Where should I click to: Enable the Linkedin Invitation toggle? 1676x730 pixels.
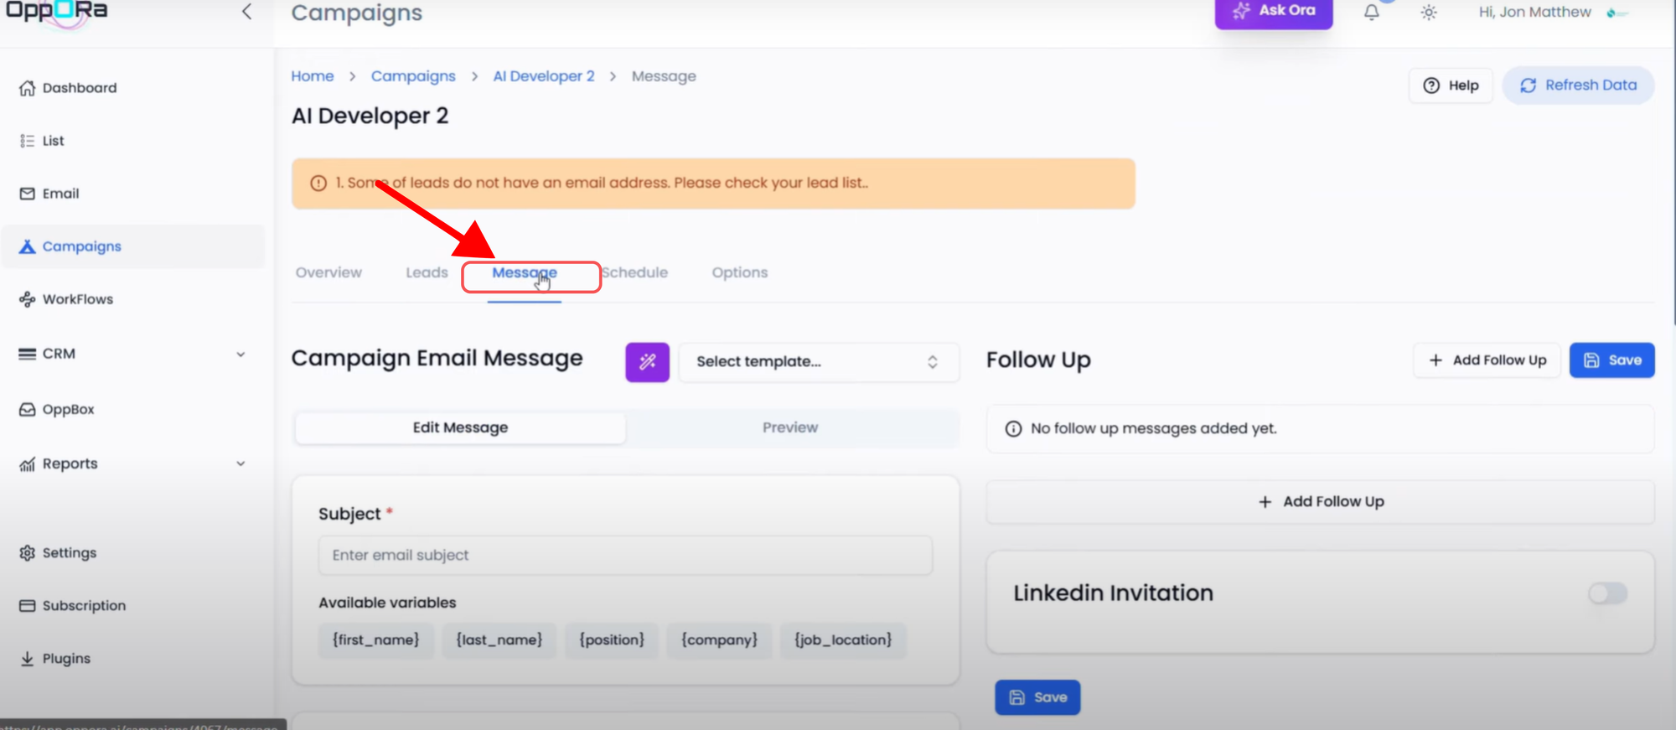click(x=1607, y=593)
